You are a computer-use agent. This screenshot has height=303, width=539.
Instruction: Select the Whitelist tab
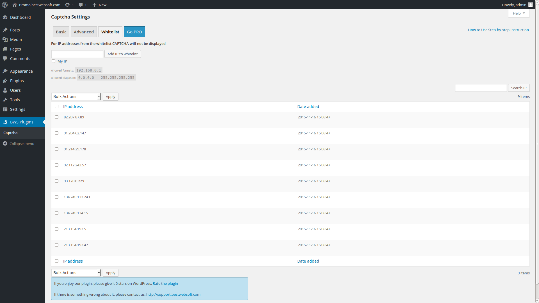coord(110,32)
